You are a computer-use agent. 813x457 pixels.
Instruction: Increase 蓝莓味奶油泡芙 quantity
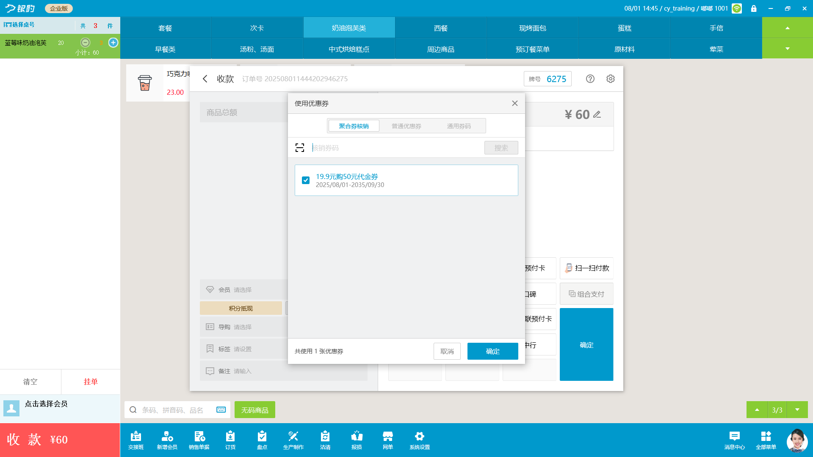[113, 42]
